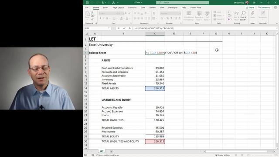Viewport: 279px width, 157px height.
Task: Cancel formula entry with the X icon
Action: 119,28
